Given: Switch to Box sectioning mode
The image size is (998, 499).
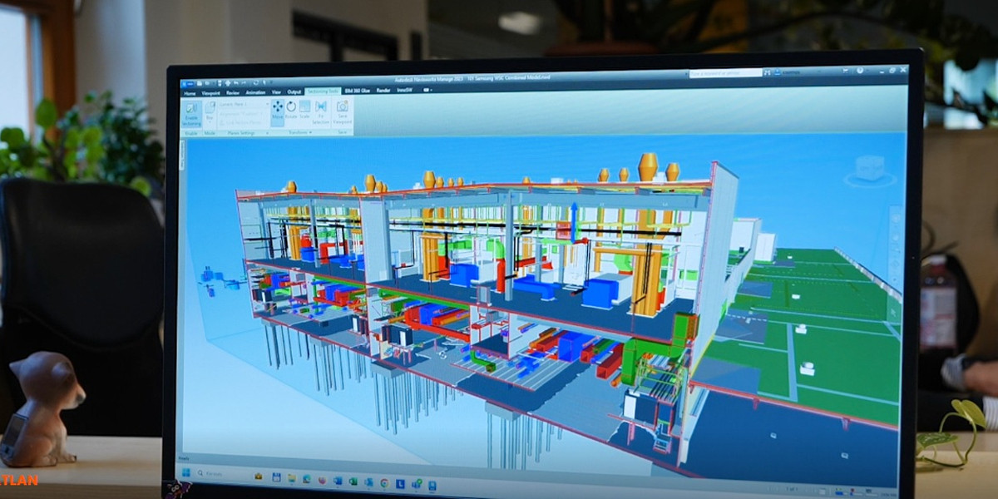Looking at the screenshot, I should [x=211, y=112].
